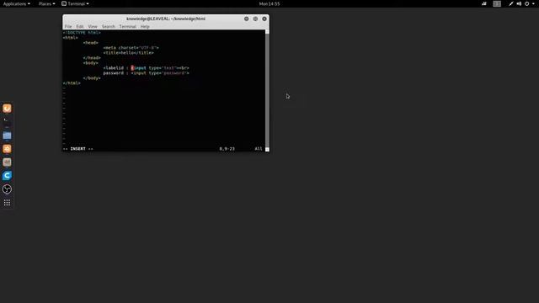The width and height of the screenshot is (539, 303).
Task: Click the DOCTYPE html line
Action: pos(82,33)
